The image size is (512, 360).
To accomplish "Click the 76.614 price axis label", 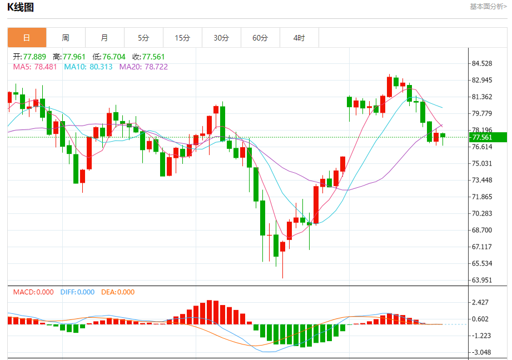I will tap(482, 147).
